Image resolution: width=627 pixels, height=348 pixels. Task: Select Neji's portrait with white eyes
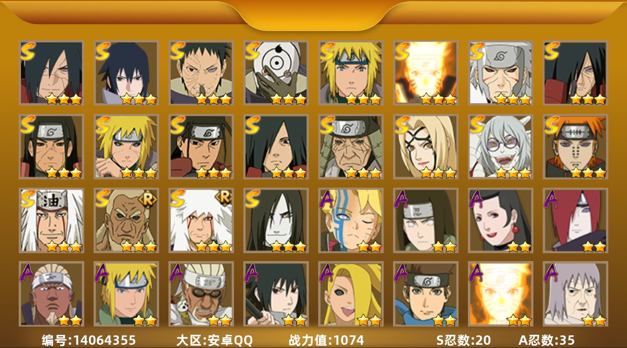[x=426, y=220]
